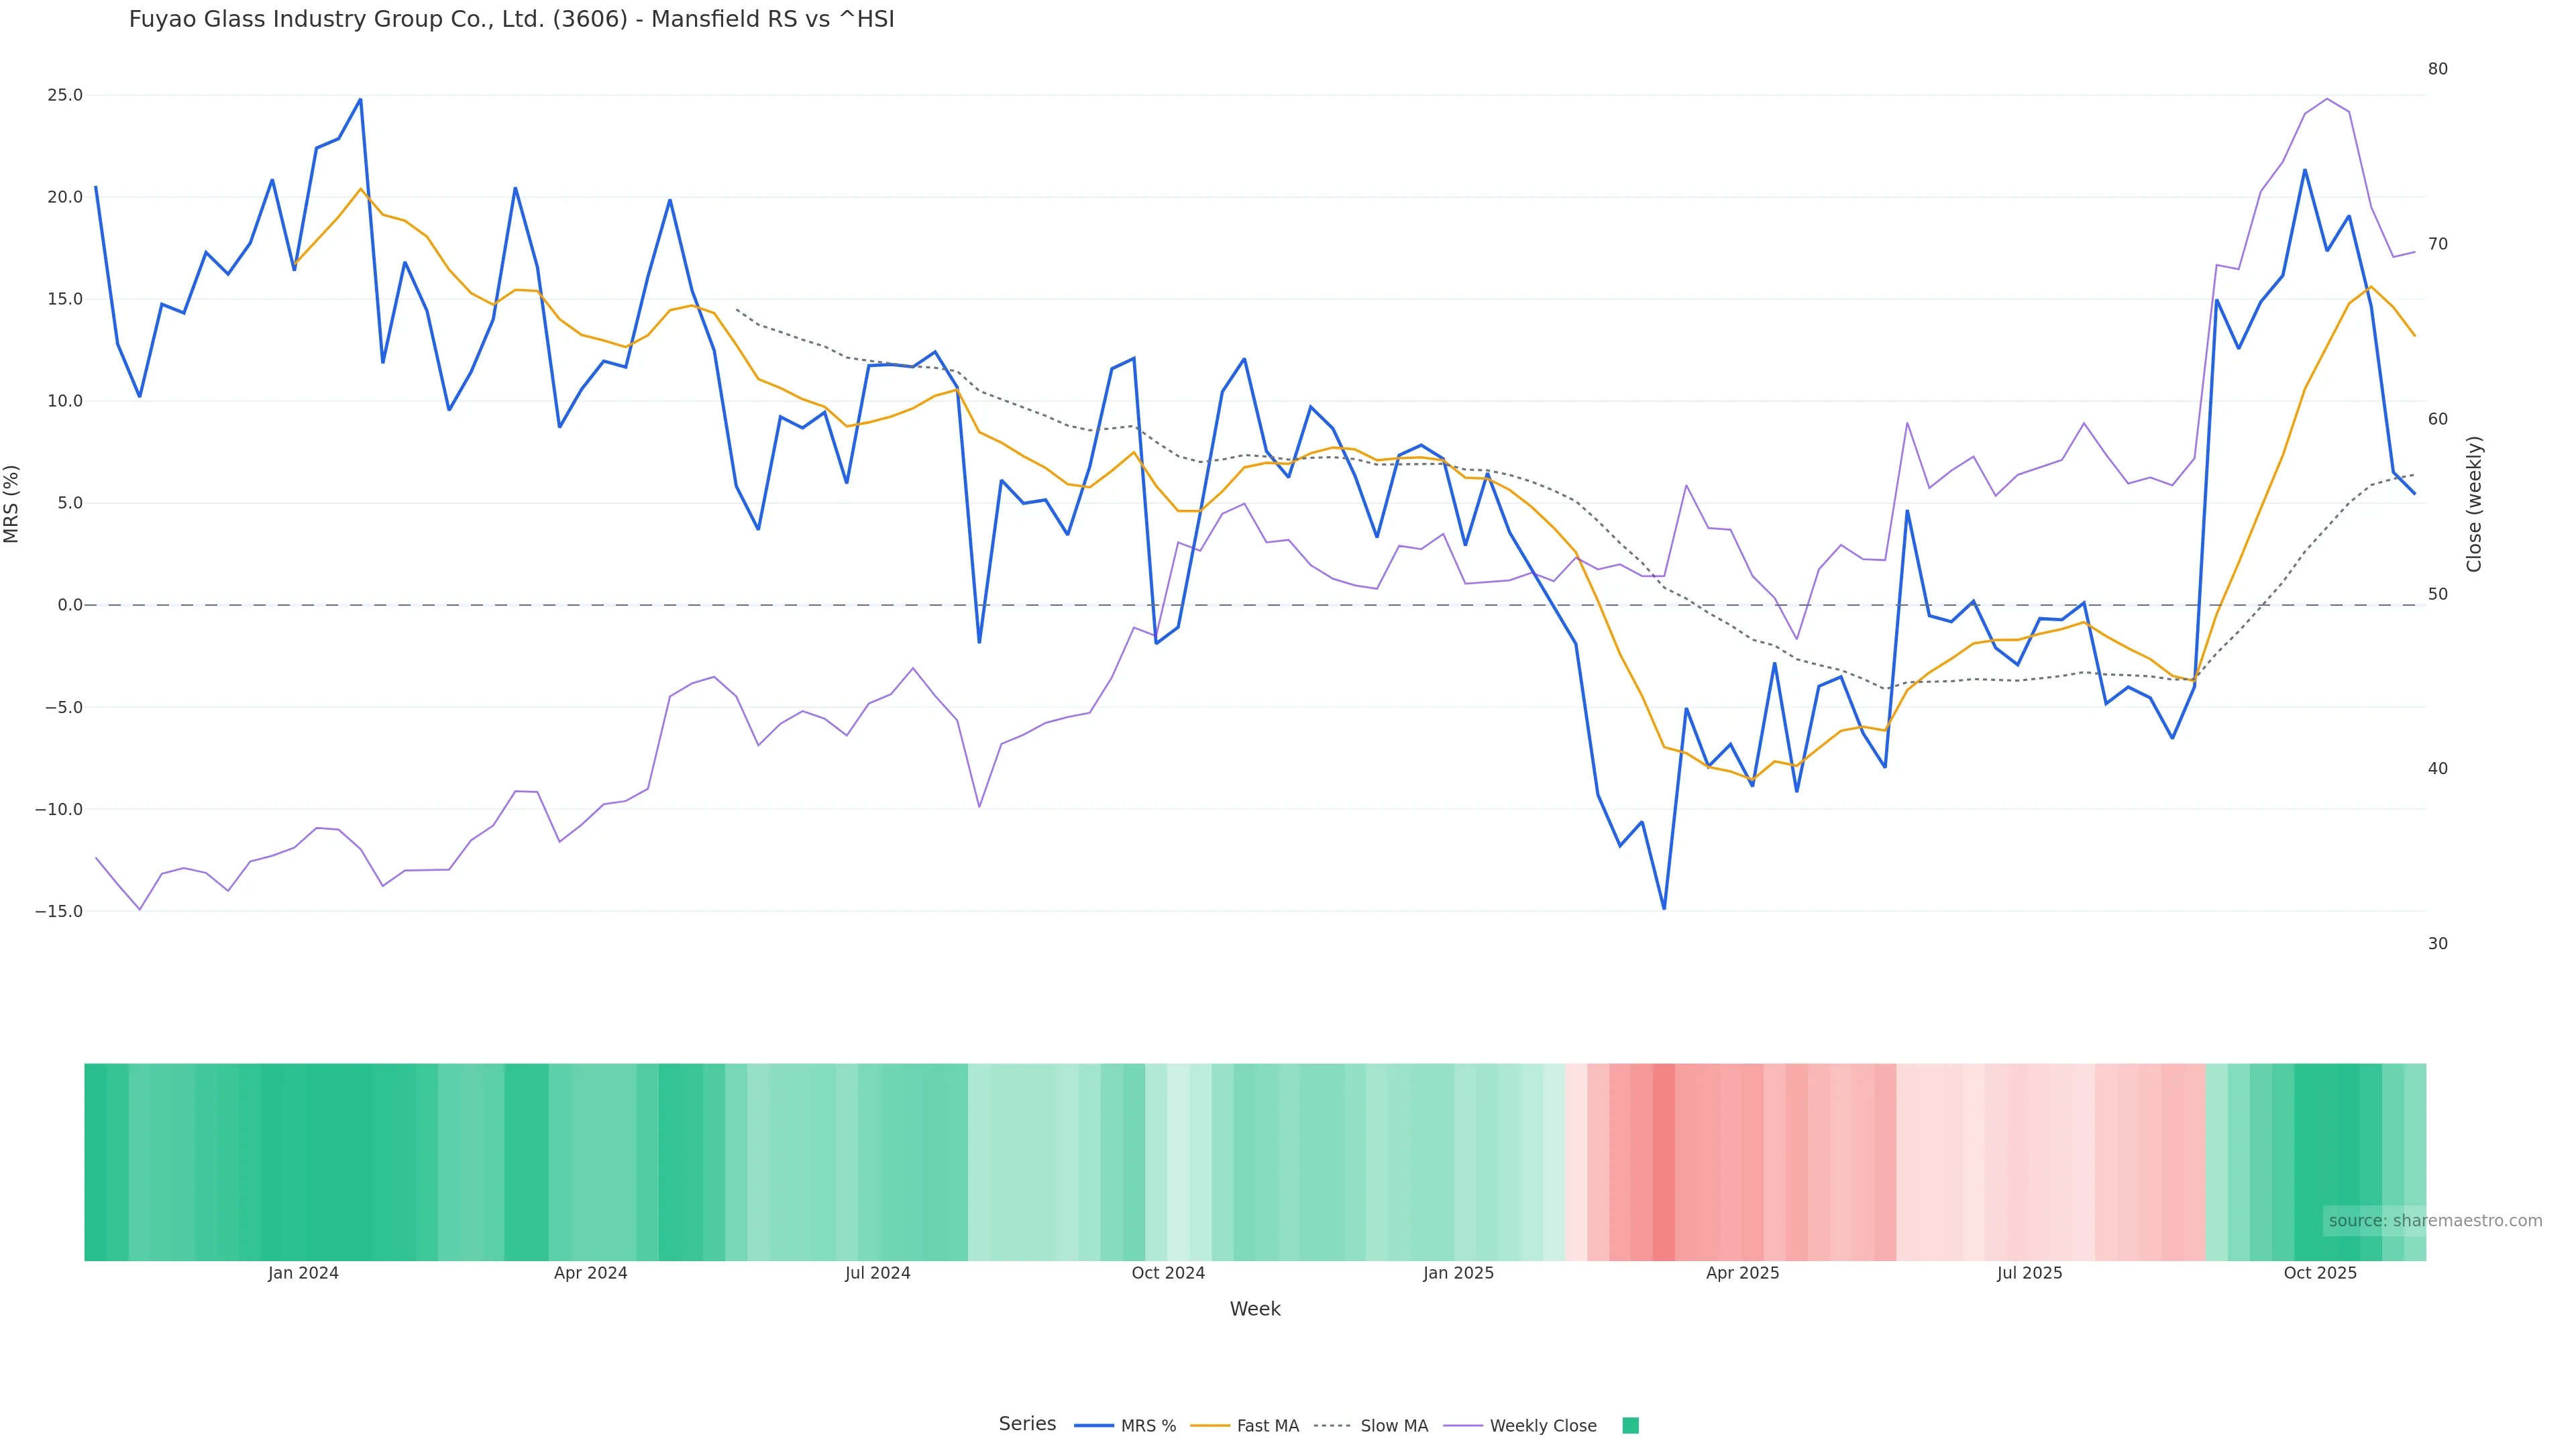Image resolution: width=2576 pixels, height=1449 pixels.
Task: Click the 80 tick on Close axis
Action: [x=2438, y=69]
